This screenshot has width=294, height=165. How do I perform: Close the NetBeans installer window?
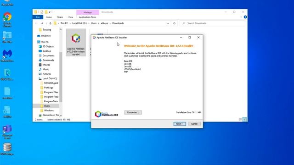[x=198, y=38]
